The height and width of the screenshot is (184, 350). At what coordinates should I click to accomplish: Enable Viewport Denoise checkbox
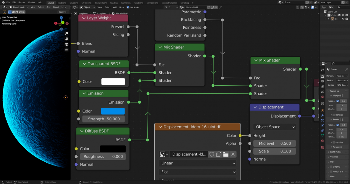click(334, 115)
